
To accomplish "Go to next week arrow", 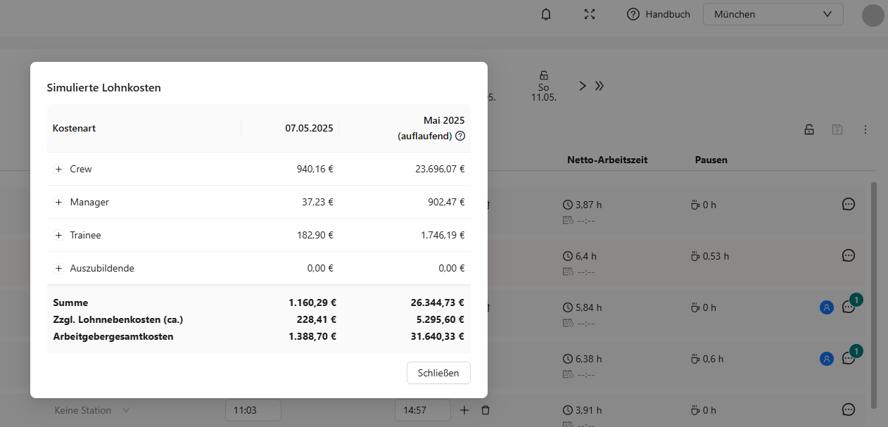I will click(x=583, y=86).
